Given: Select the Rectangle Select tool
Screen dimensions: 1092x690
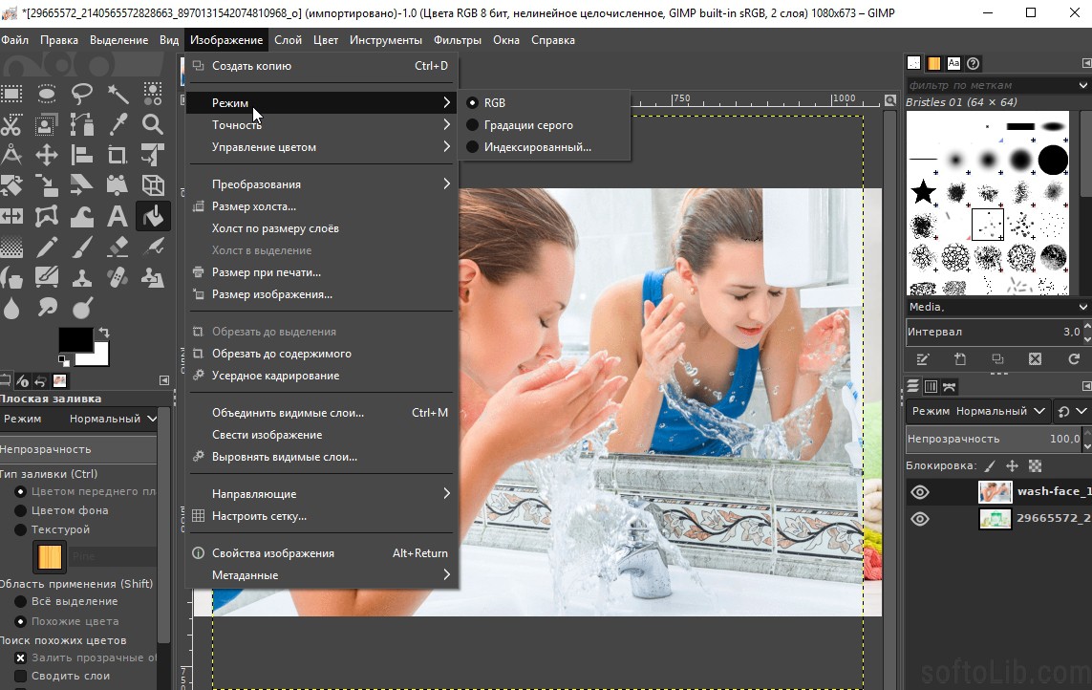Looking at the screenshot, I should pos(11,94).
